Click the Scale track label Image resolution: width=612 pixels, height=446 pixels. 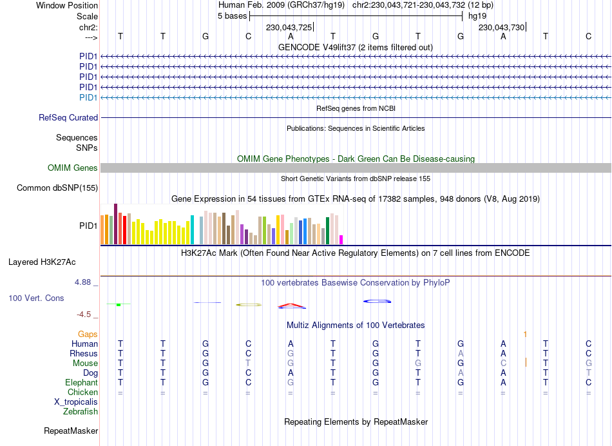click(87, 16)
